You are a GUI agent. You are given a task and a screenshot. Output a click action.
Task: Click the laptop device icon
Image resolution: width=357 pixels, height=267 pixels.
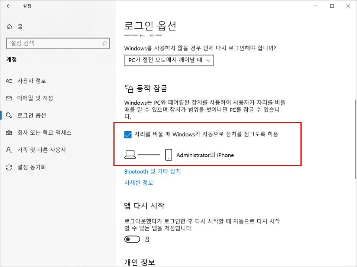coord(130,155)
